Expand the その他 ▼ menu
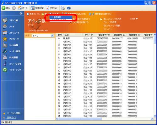Image resolution: width=157 pixels, height=125 pixels. pyautogui.click(x=134, y=19)
